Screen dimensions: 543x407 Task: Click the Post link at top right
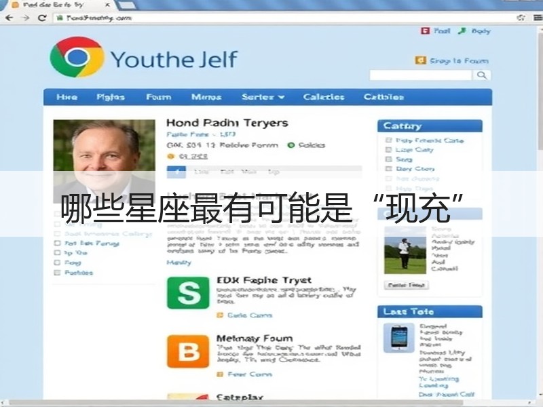click(443, 31)
